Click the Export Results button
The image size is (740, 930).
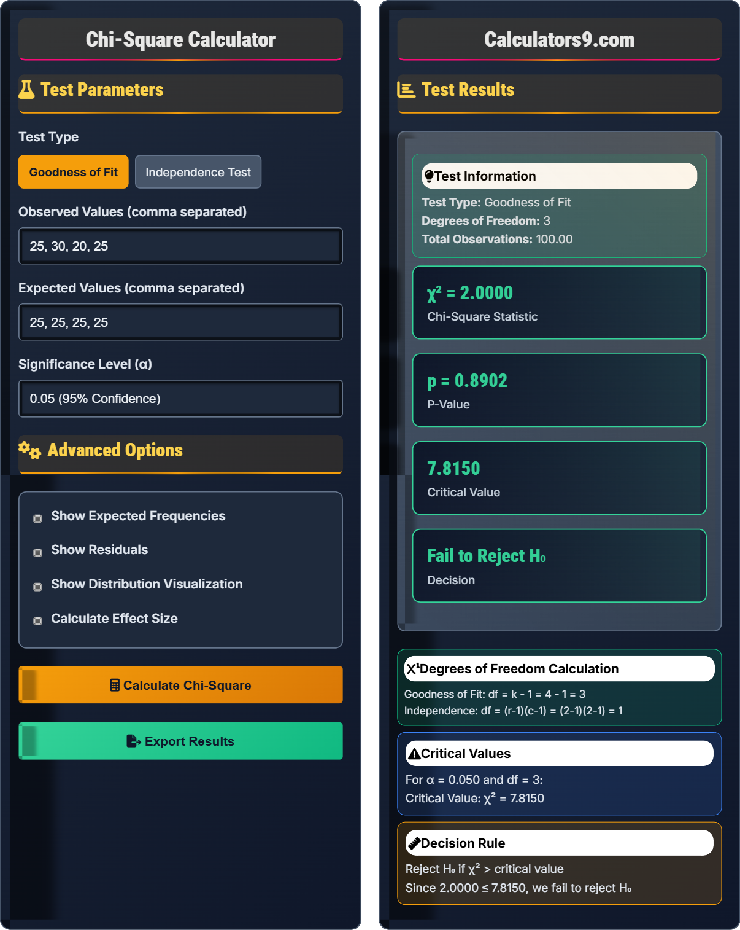click(180, 741)
